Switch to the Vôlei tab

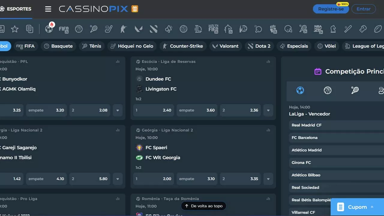327,46
